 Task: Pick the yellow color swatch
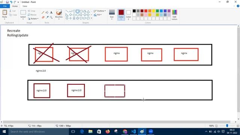point(153,11)
